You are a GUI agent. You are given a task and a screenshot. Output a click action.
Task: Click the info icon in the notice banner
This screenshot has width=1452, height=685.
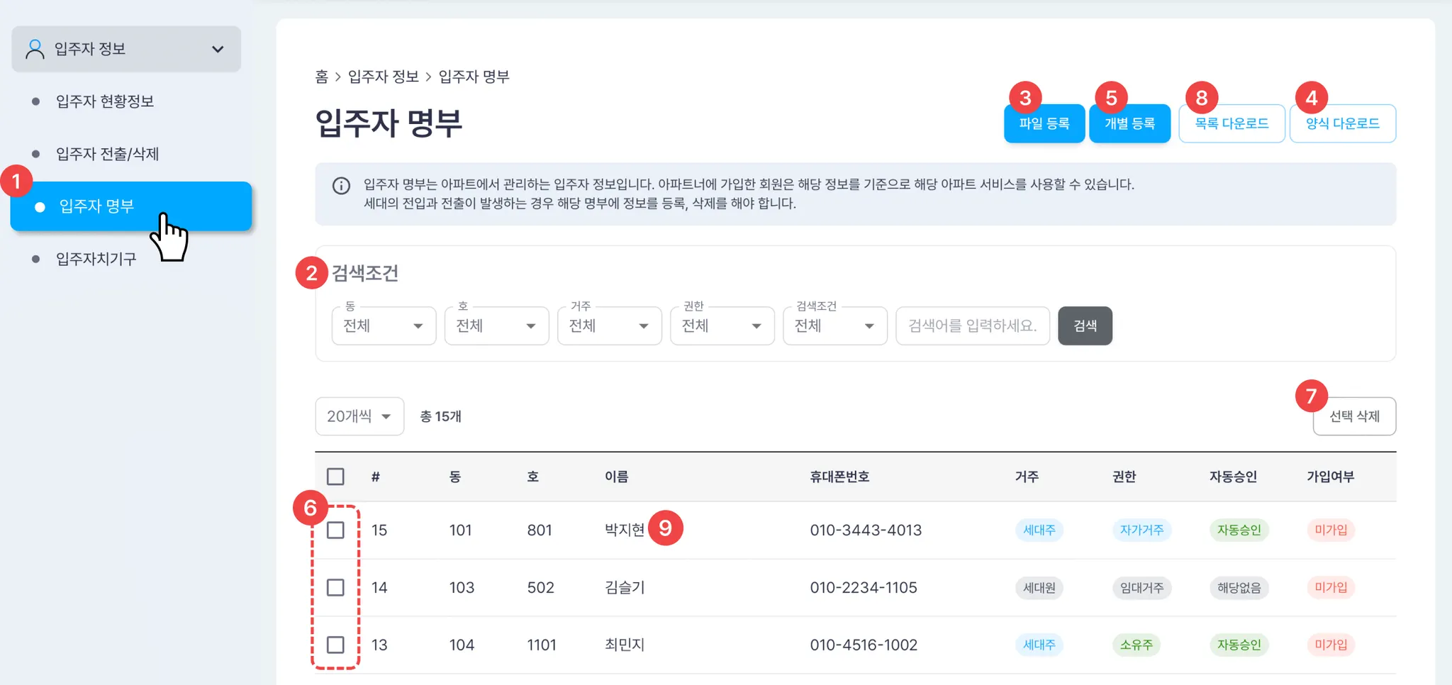click(341, 186)
